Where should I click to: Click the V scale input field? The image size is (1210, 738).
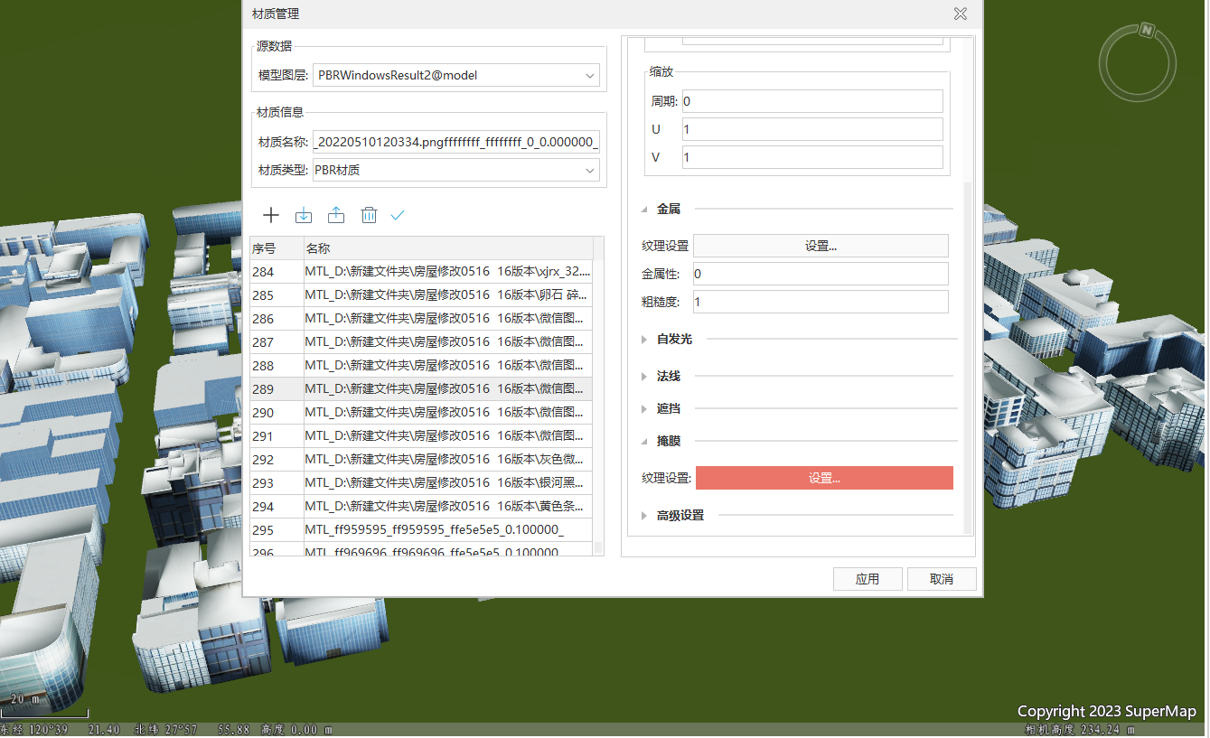coord(812,157)
